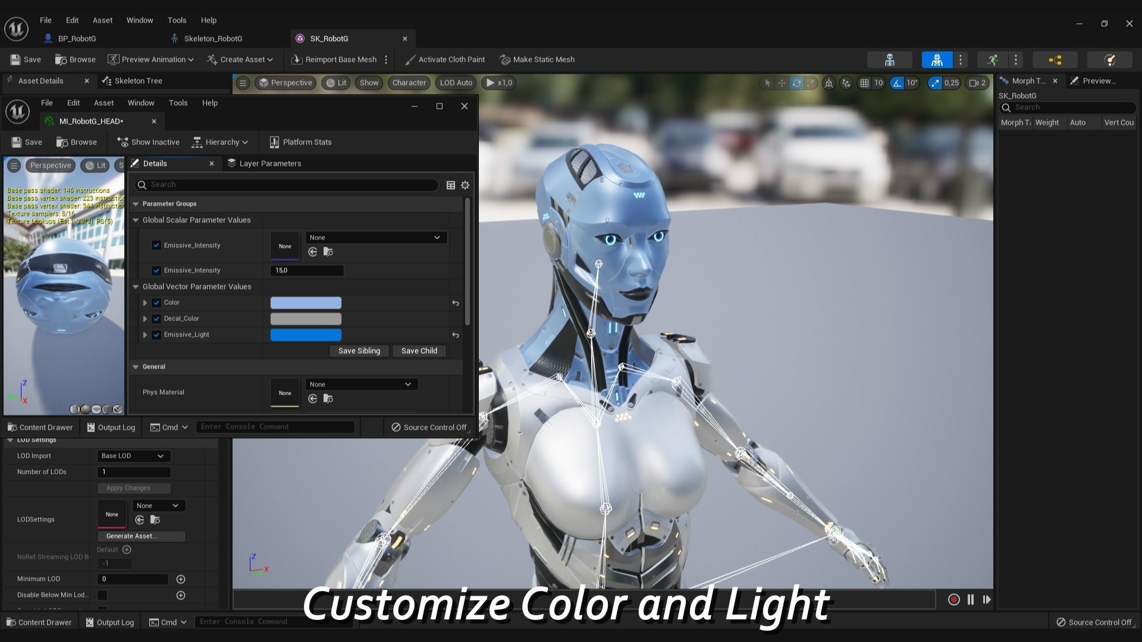Step to next frame in the timeline
This screenshot has width=1142, height=642.
point(987,600)
